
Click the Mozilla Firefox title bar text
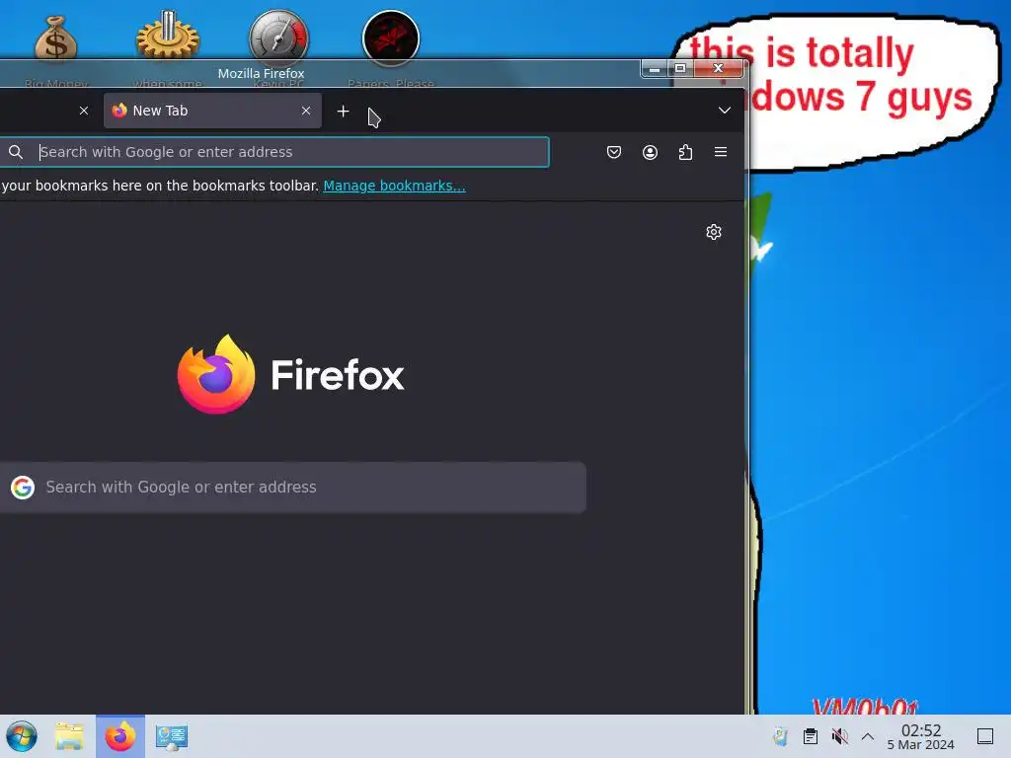261,73
